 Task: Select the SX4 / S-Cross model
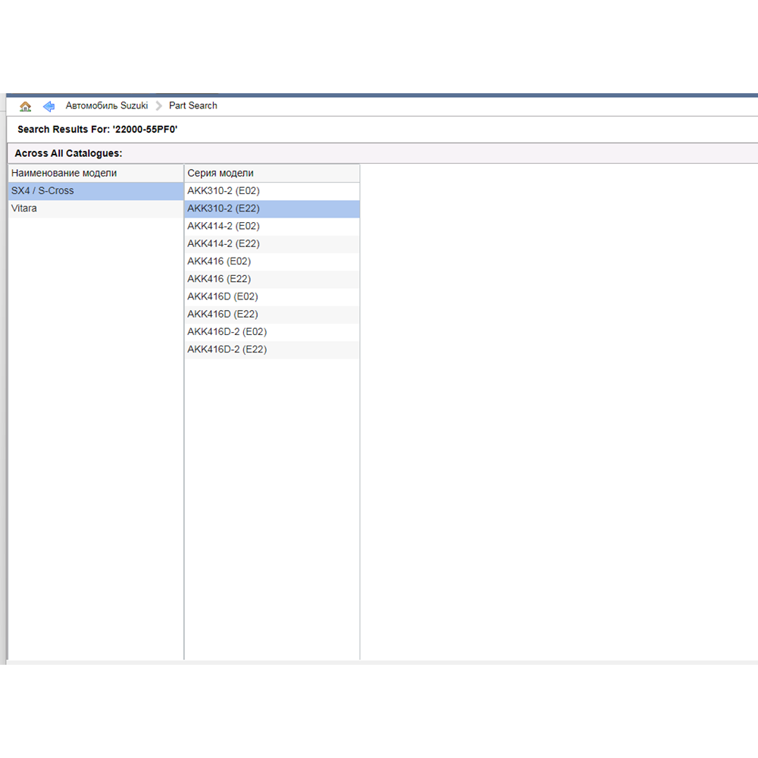[96, 191]
